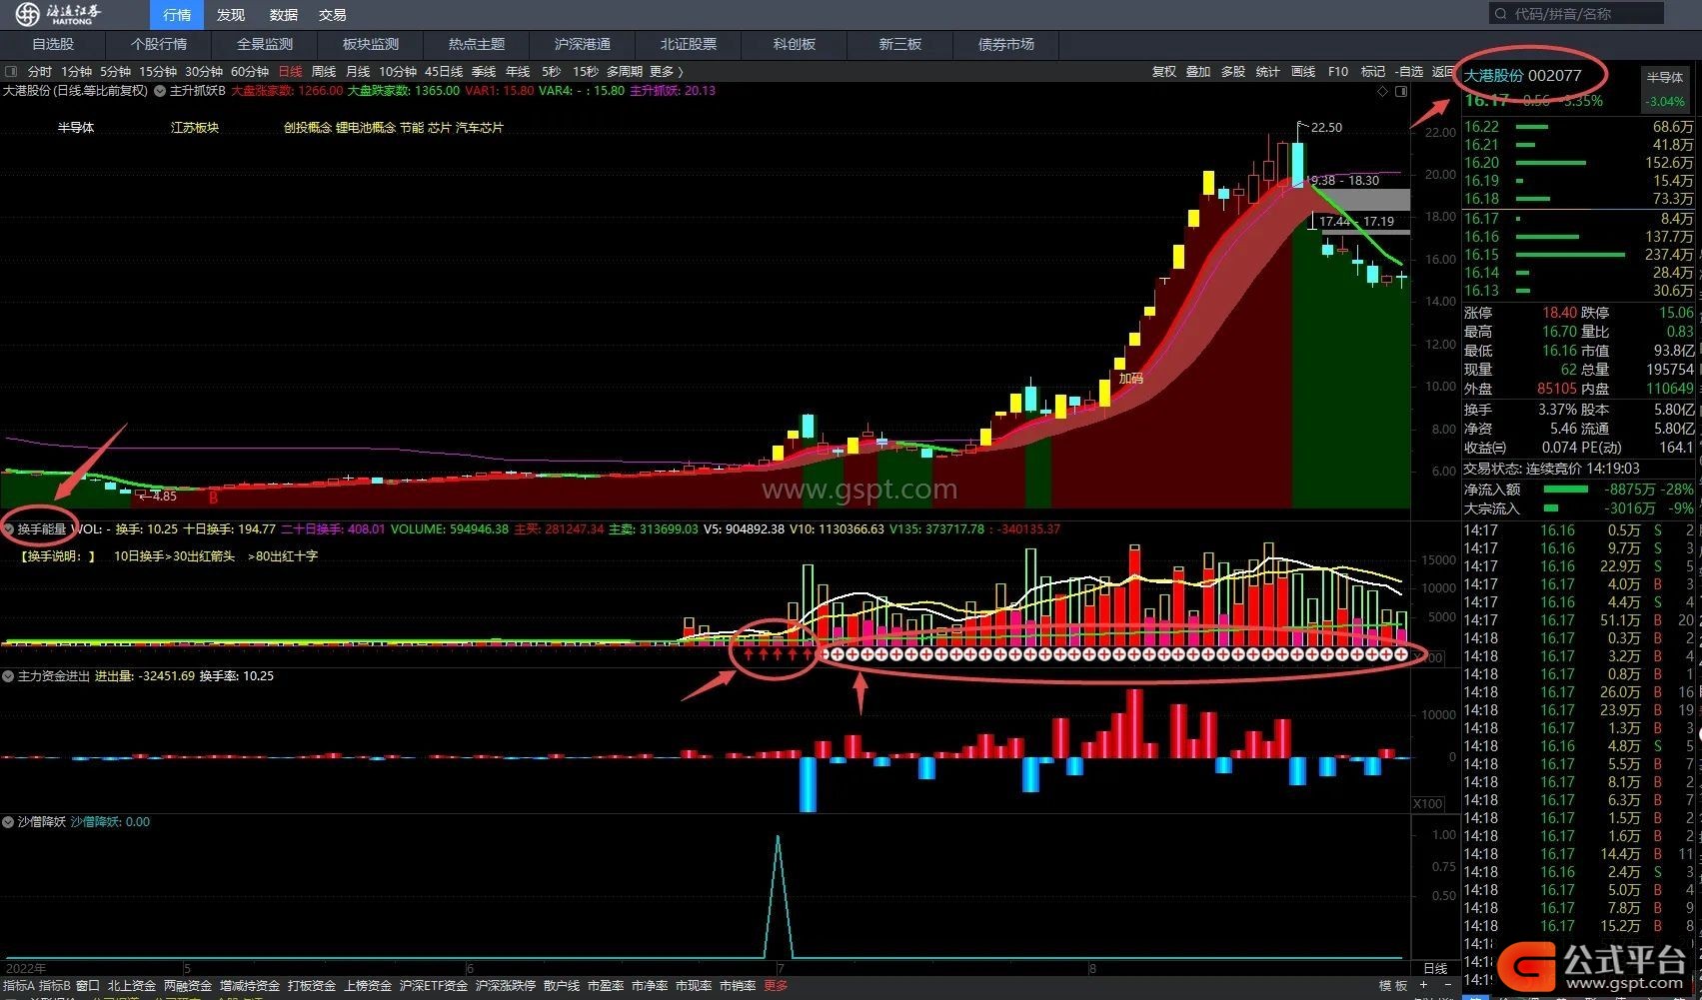1702x1000 pixels.
Task: Click the side panel layout icon by the chart
Action: point(1400,91)
